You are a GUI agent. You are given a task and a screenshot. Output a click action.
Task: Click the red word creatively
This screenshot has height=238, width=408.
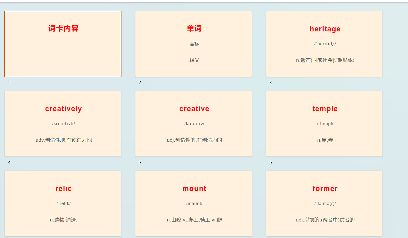pos(63,109)
